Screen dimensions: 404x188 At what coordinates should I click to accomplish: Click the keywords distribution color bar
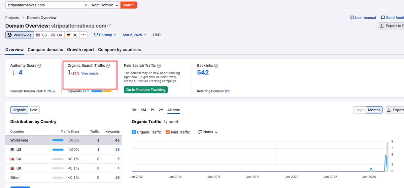coord(101,91)
